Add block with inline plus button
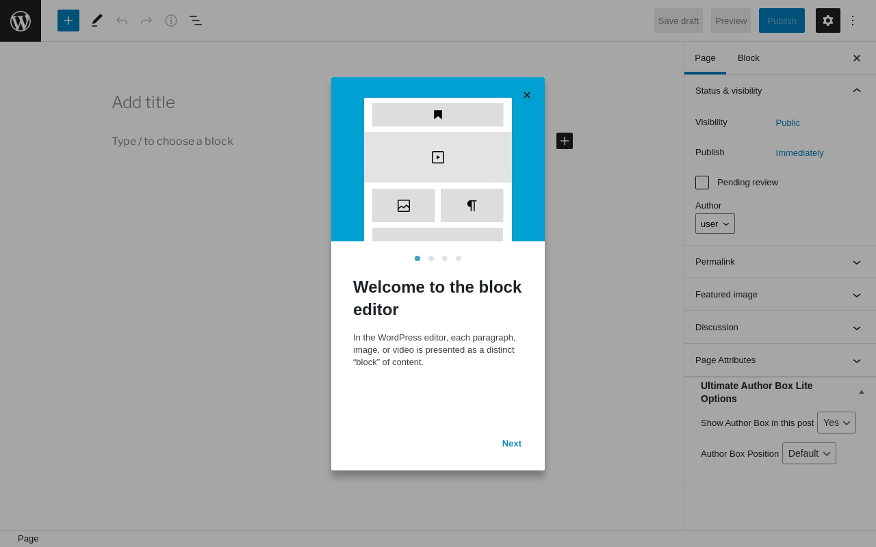 [x=565, y=141]
